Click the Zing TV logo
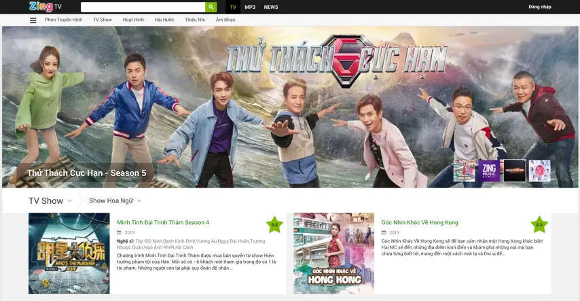 [x=45, y=6]
